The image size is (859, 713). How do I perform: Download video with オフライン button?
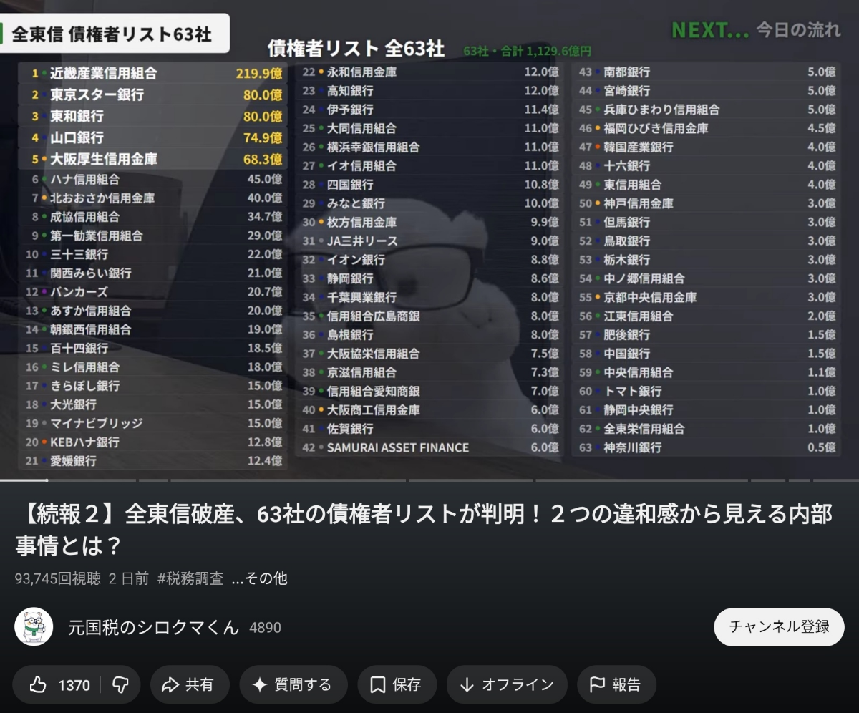pyautogui.click(x=507, y=685)
